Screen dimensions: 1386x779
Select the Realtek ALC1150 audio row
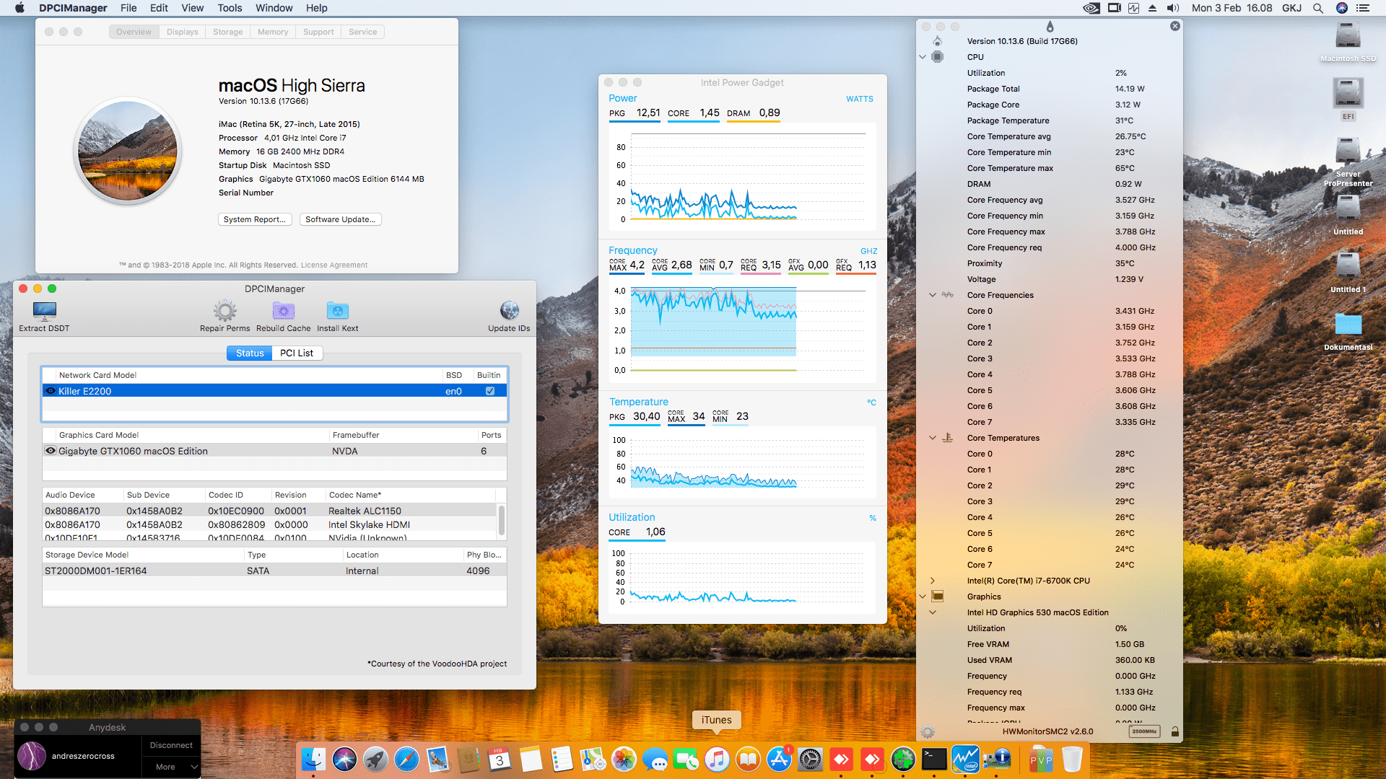269,511
